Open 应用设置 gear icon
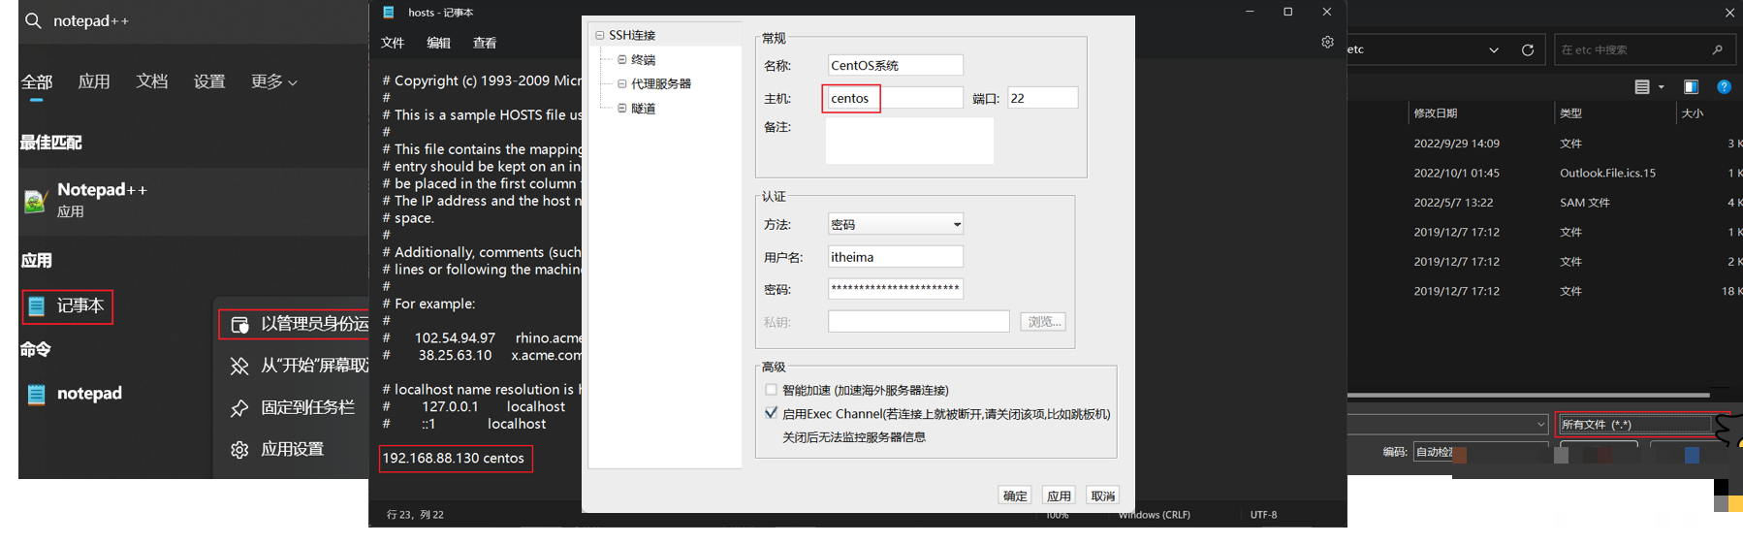Screen dimensions: 1743x544 pyautogui.click(x=239, y=450)
